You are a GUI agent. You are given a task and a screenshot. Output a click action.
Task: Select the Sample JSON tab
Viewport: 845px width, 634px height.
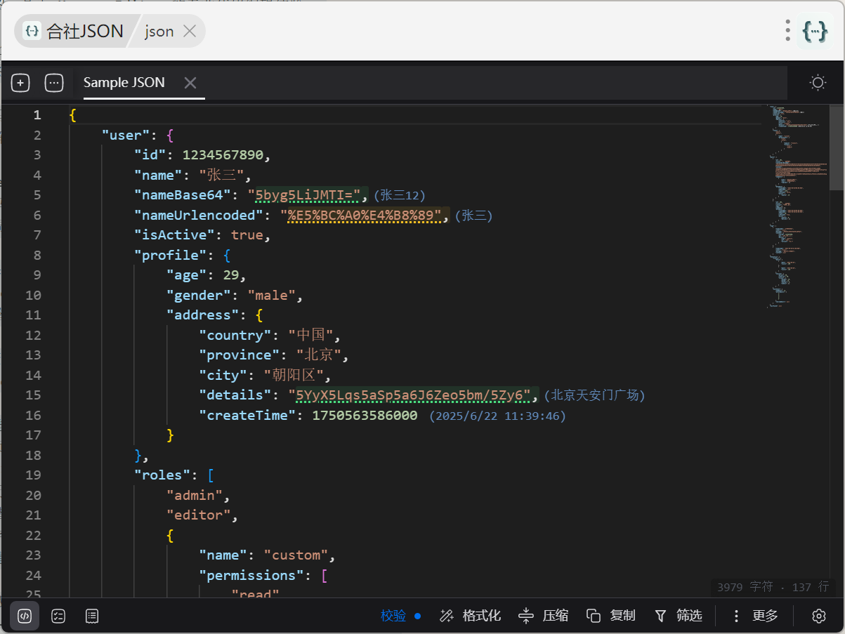coord(124,83)
